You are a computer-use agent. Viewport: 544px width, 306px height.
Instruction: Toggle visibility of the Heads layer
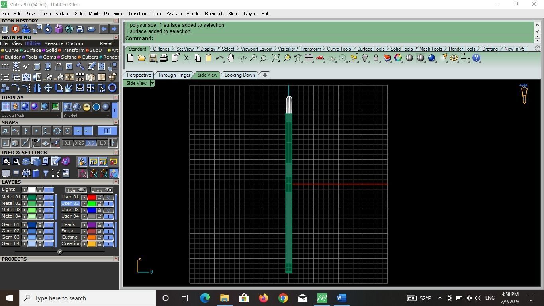108,225
